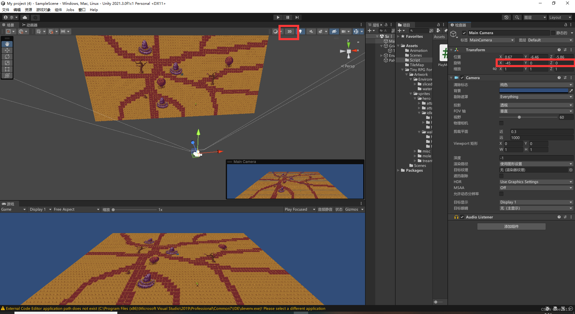Screen dimensions: 575x314
Task: Click the constrained proportions scale link icon
Action: point(494,69)
